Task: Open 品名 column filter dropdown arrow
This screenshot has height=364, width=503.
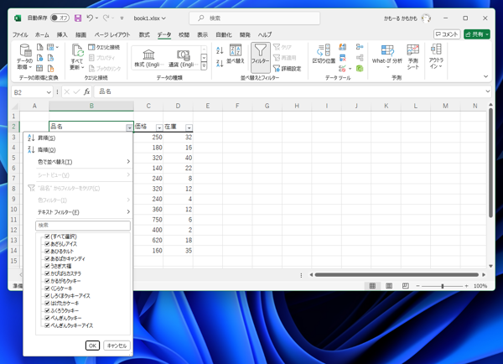Action: coord(129,127)
